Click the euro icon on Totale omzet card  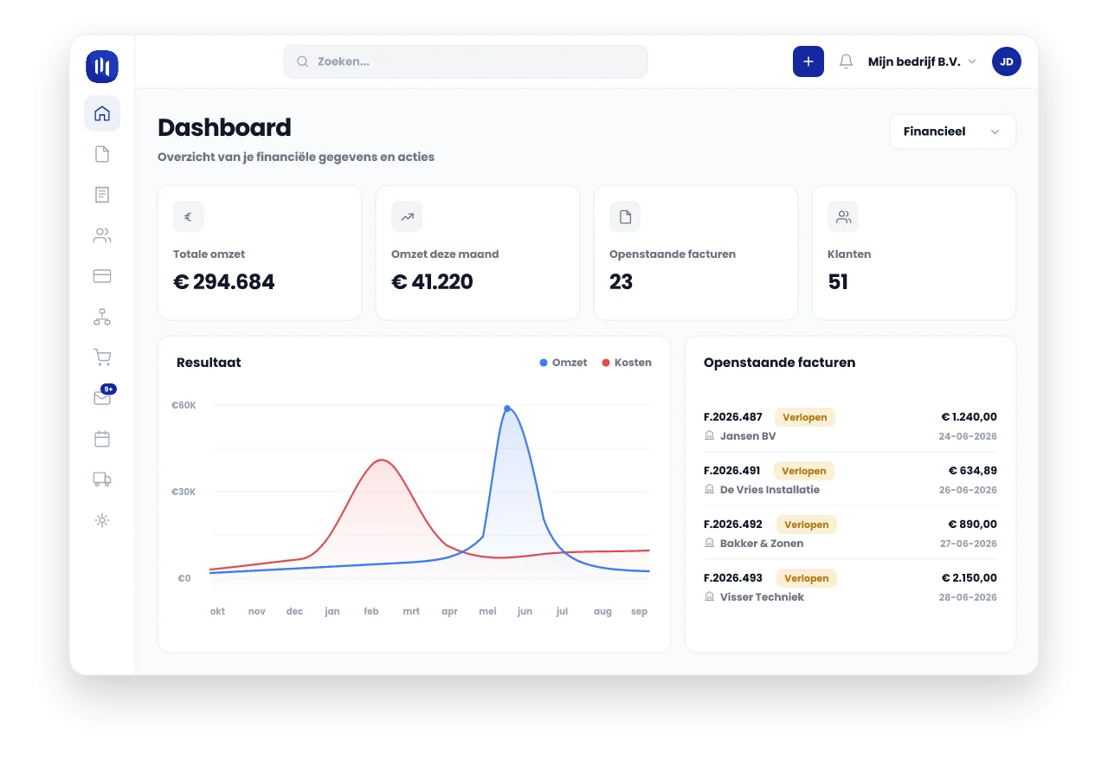point(189,216)
